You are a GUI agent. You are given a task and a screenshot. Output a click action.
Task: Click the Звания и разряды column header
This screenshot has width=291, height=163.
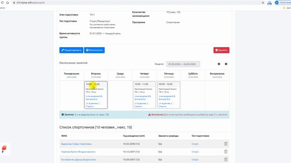[x=168, y=136]
